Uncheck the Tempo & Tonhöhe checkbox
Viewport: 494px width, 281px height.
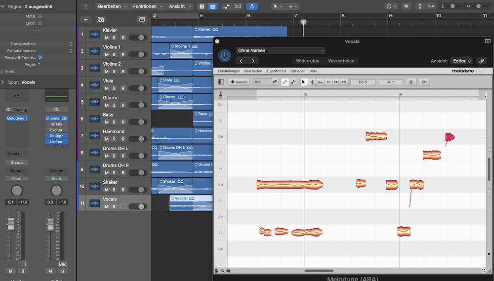pos(40,57)
